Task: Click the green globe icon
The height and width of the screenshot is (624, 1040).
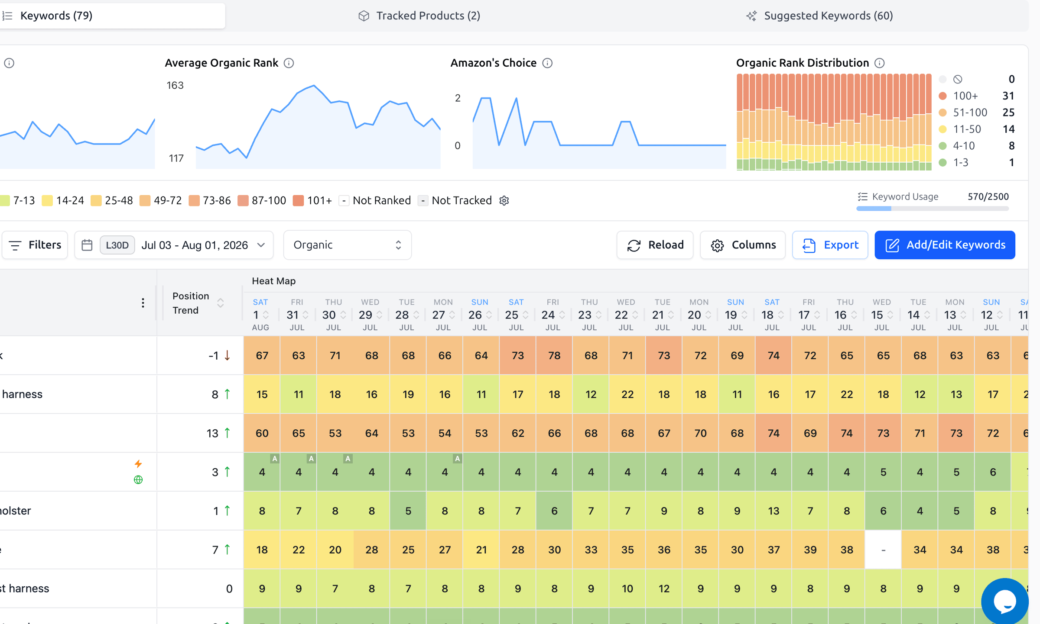Action: click(138, 479)
